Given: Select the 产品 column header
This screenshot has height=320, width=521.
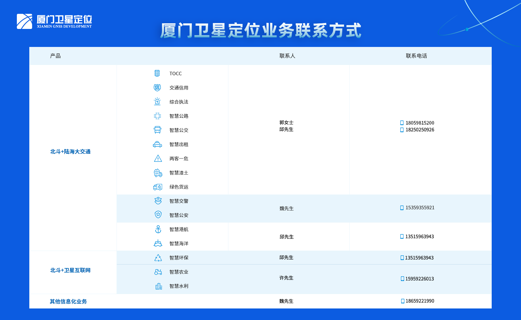Looking at the screenshot, I should coord(55,55).
